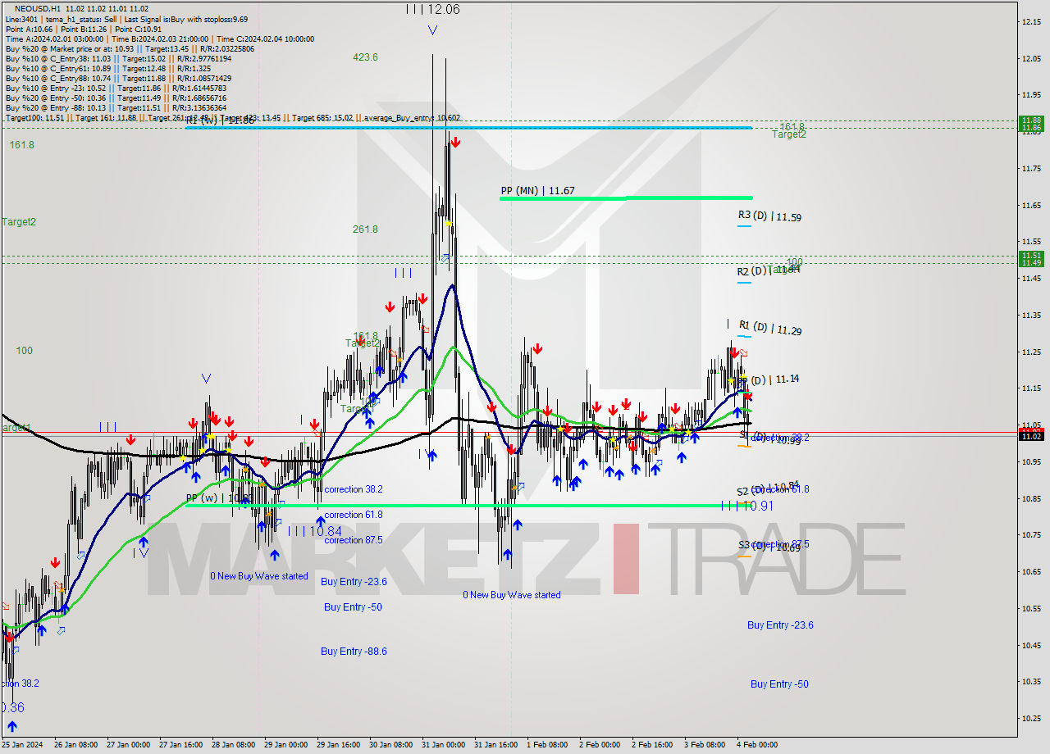The image size is (1050, 754).
Task: Select the 'Line:3401 | tema_h1_status: Sell' info line
Action: (126, 19)
